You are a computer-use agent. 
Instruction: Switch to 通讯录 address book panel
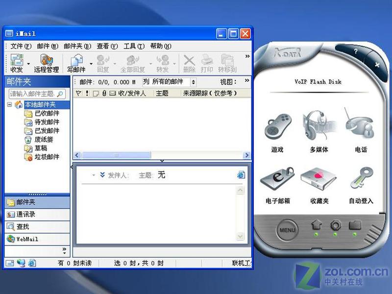(37, 214)
